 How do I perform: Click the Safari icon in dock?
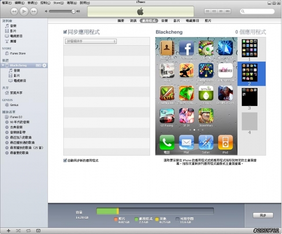coord(206,143)
